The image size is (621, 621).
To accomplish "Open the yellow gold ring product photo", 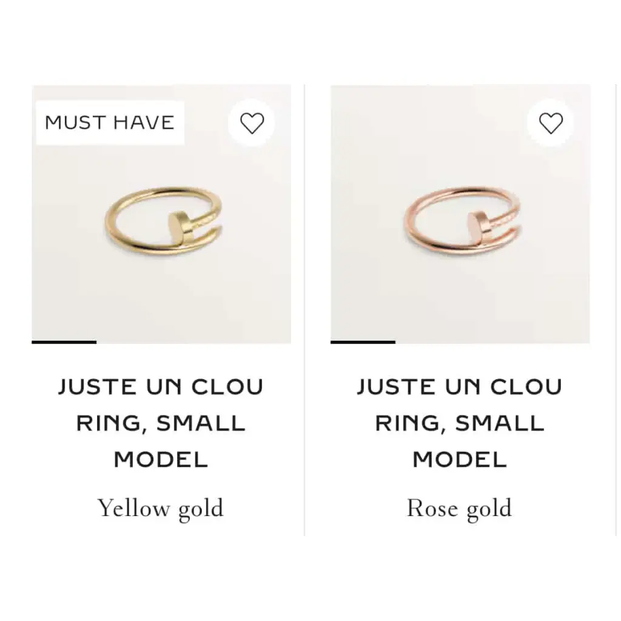I will [x=161, y=214].
